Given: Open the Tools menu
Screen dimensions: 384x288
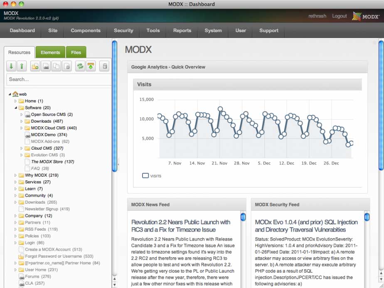Looking at the screenshot, I should (x=153, y=31).
